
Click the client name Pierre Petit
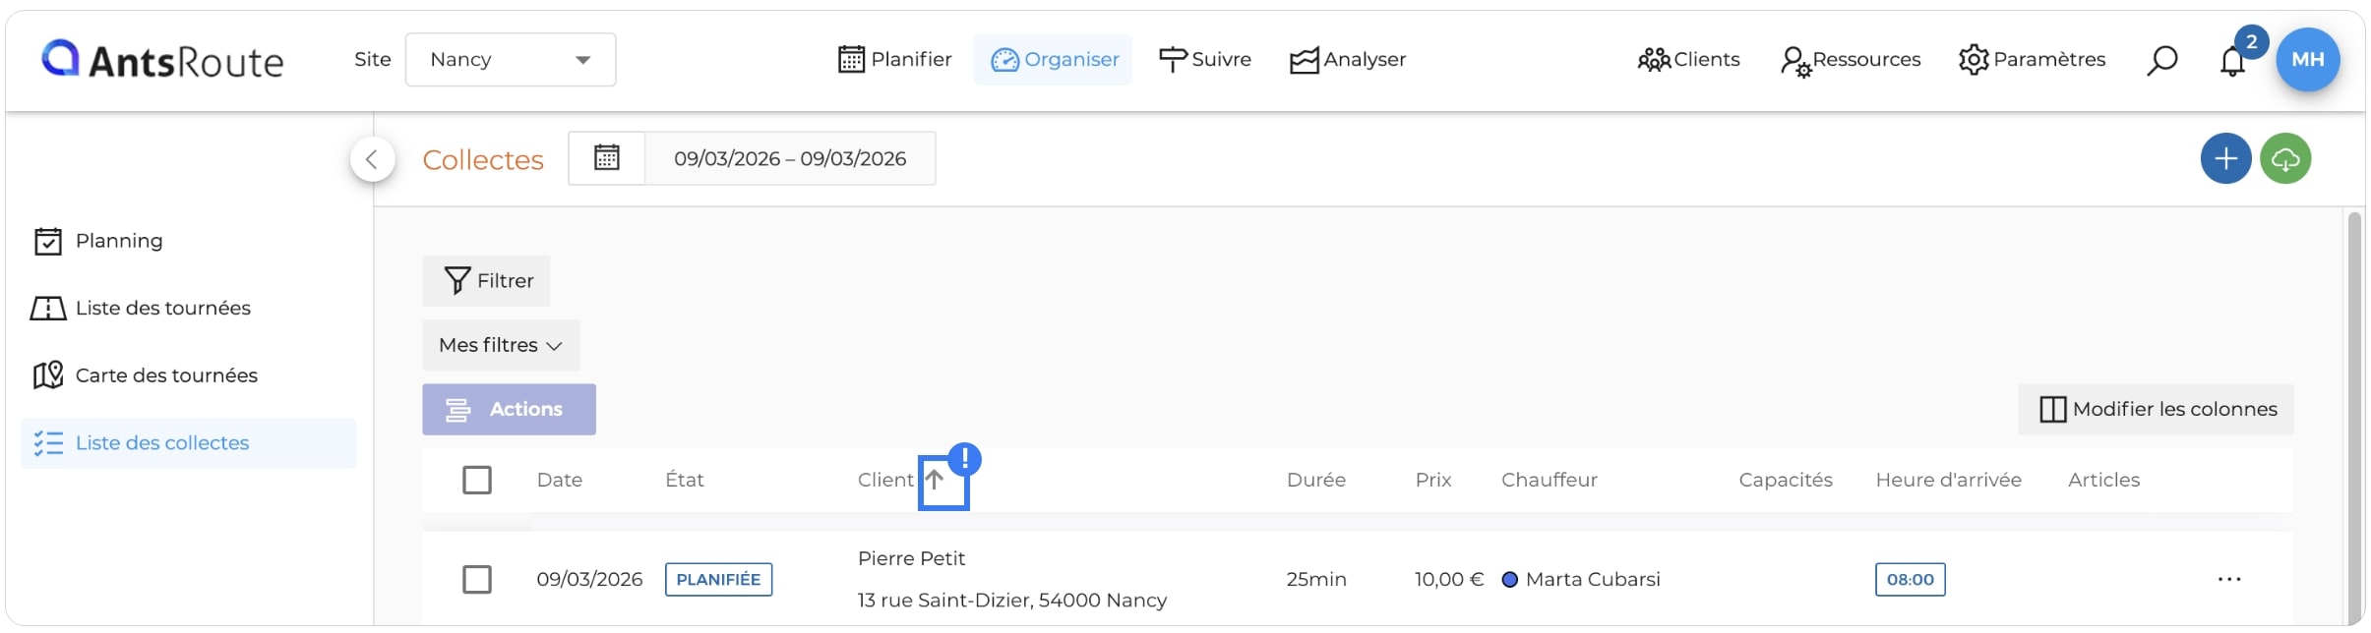click(x=911, y=558)
